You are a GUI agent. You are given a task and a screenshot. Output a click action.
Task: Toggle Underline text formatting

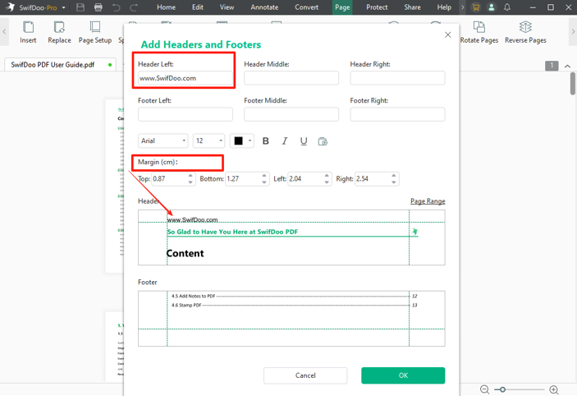(304, 141)
